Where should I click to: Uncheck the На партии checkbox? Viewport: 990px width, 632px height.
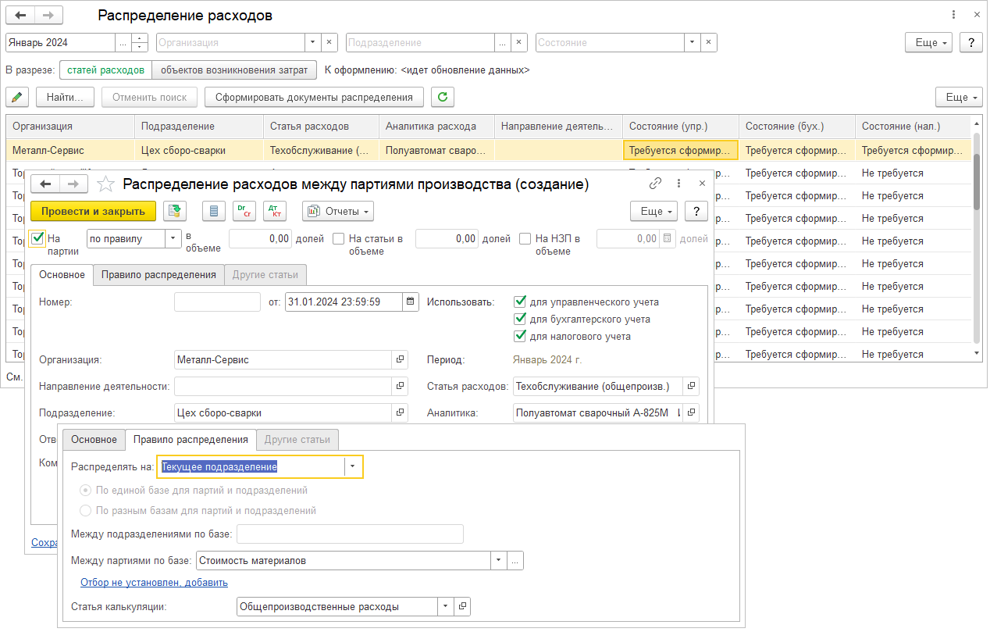(37, 238)
